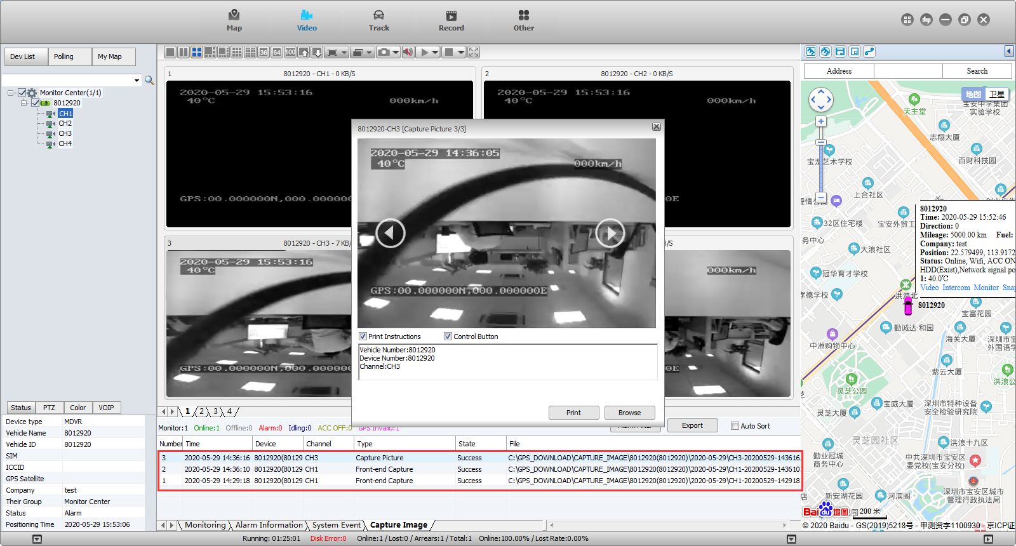Viewport: 1016px width, 546px height.
Task: Click Print in the Capture Picture dialog
Action: pos(574,413)
